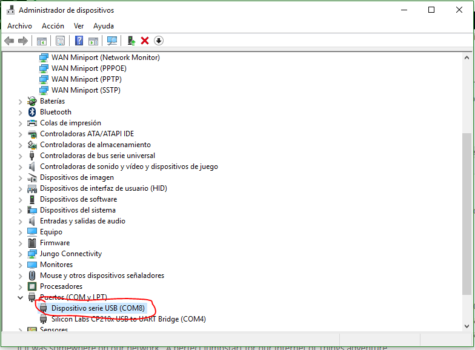
Task: Disable device with the down-arrow circle icon
Action: 159,41
